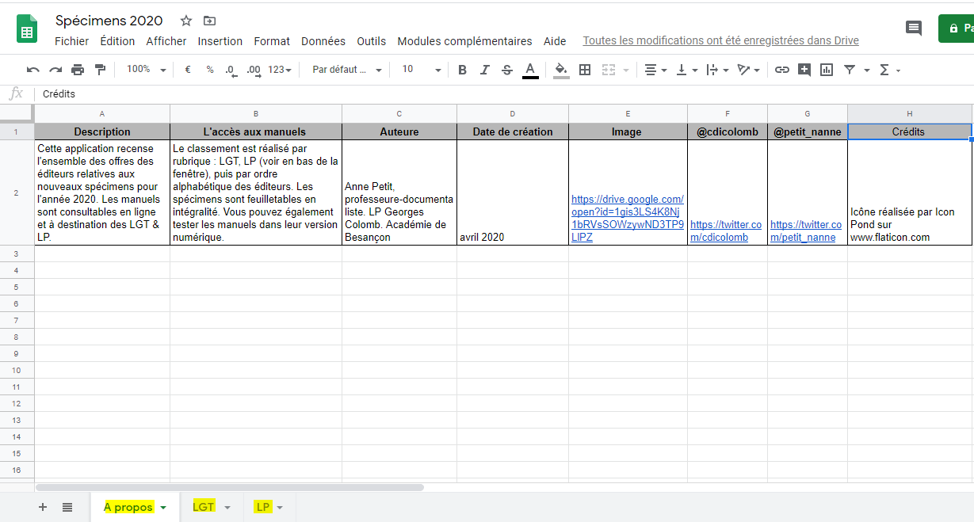
Task: Click the saved in Drive status link
Action: 721,40
